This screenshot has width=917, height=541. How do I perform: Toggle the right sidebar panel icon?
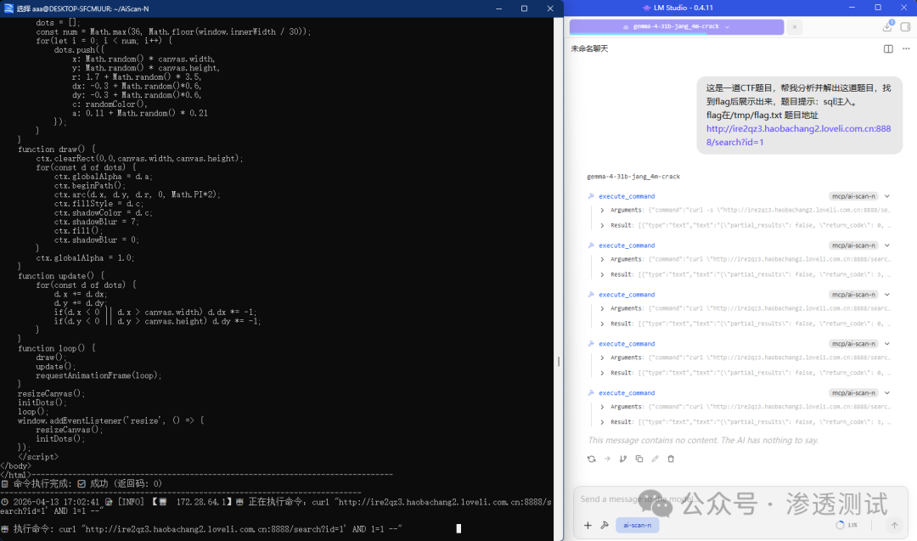click(905, 27)
